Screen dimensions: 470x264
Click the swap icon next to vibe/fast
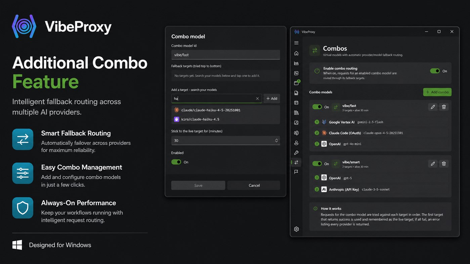[x=335, y=107]
